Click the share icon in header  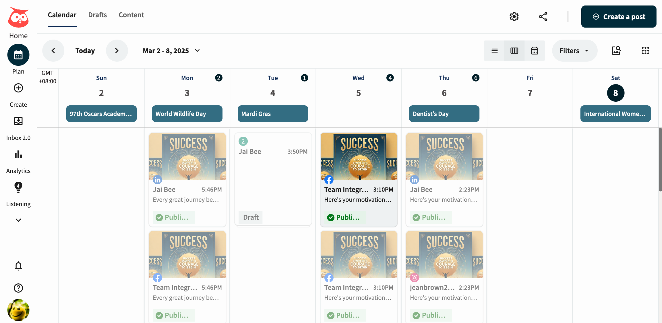coord(543,17)
